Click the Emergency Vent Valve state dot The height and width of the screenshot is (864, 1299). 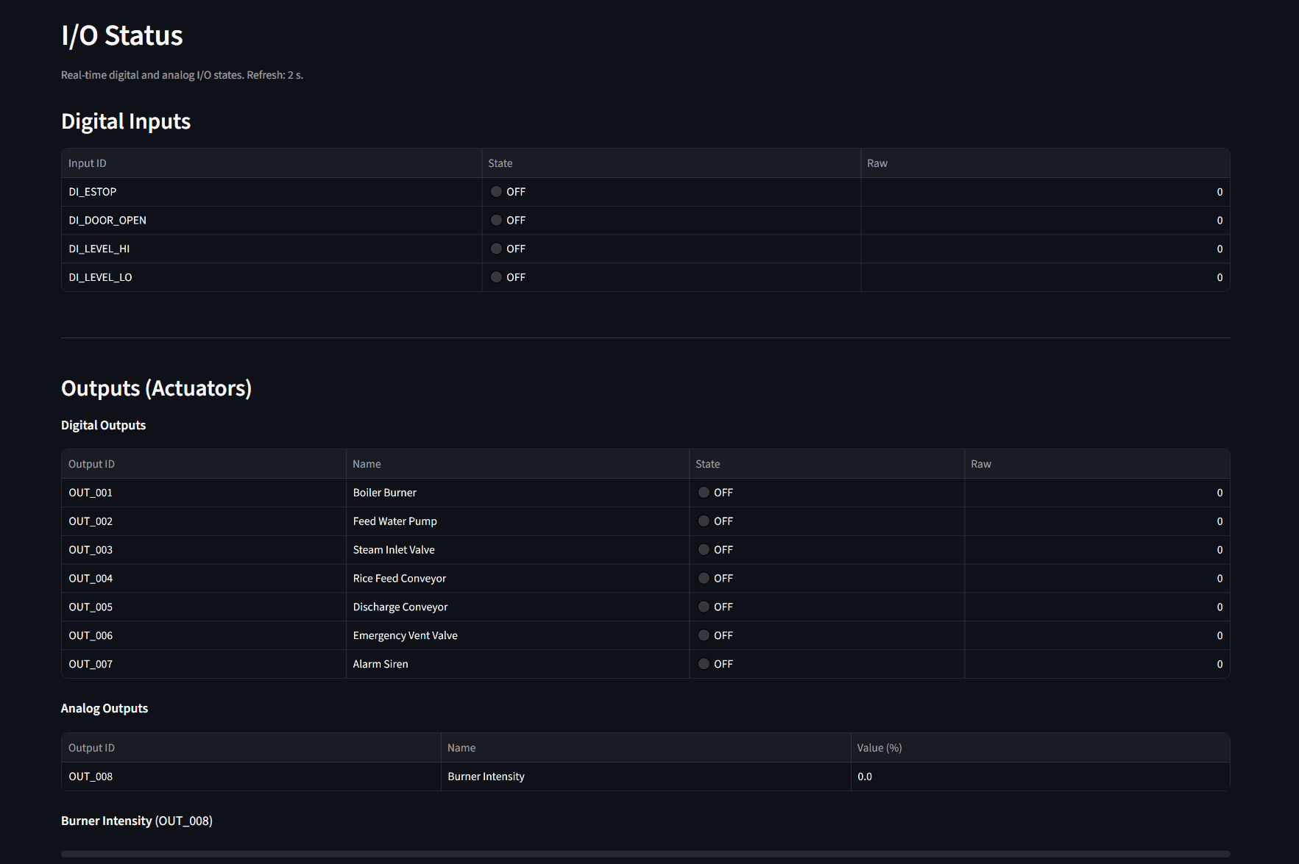click(704, 635)
